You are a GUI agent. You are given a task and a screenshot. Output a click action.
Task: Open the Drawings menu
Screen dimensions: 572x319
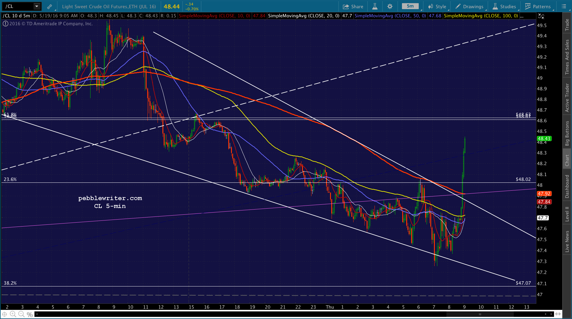(x=469, y=6)
